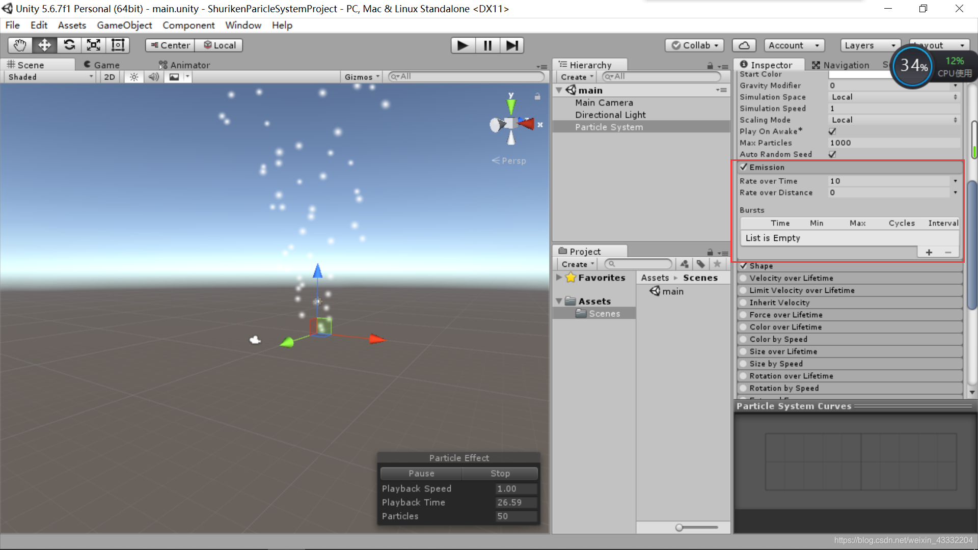This screenshot has height=550, width=978.
Task: Disable the Shape module
Action: 744,266
